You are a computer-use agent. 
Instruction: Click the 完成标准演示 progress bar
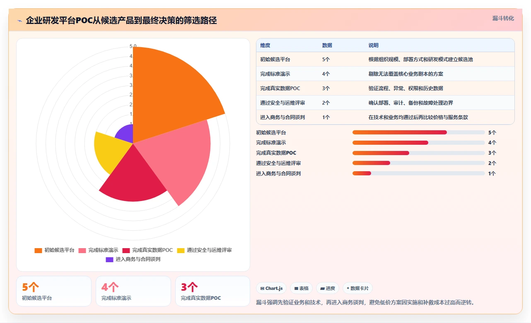[418, 143]
